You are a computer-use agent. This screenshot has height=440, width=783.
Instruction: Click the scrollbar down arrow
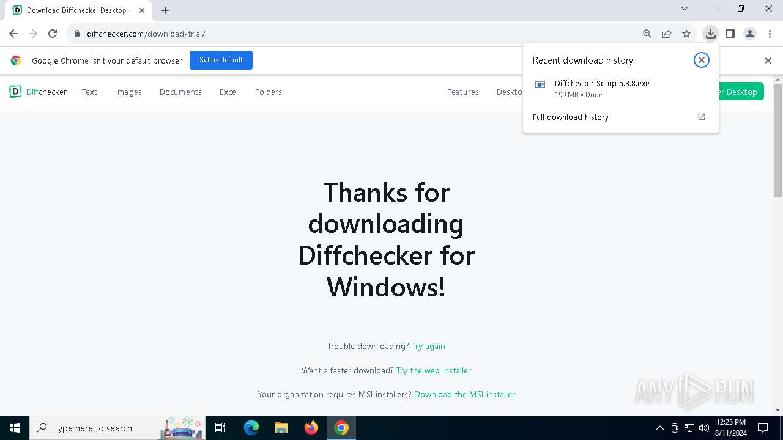[777, 410]
